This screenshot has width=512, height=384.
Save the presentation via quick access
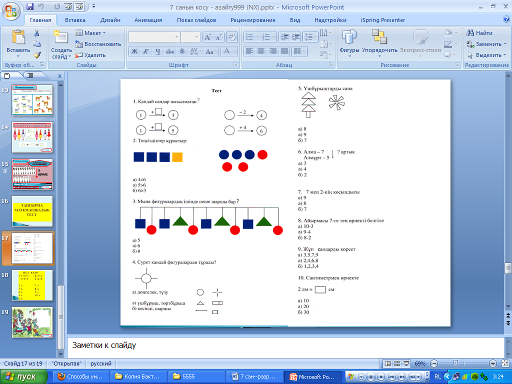coord(29,6)
